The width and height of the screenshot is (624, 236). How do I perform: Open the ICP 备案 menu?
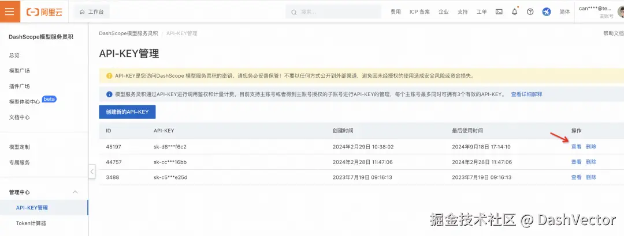pyautogui.click(x=419, y=12)
